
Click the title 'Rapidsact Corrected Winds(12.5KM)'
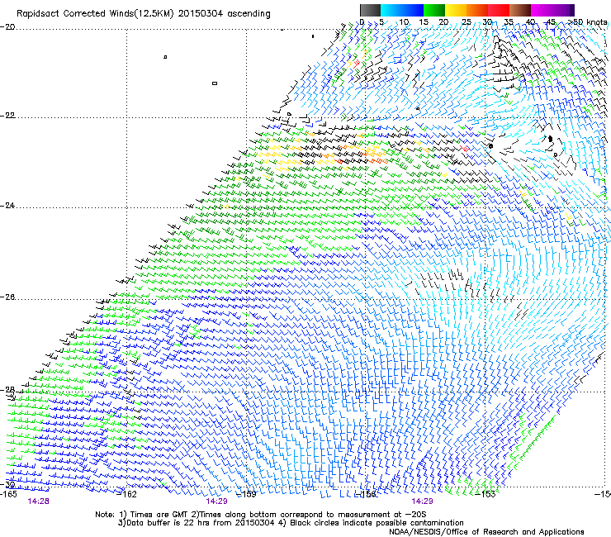click(x=95, y=14)
